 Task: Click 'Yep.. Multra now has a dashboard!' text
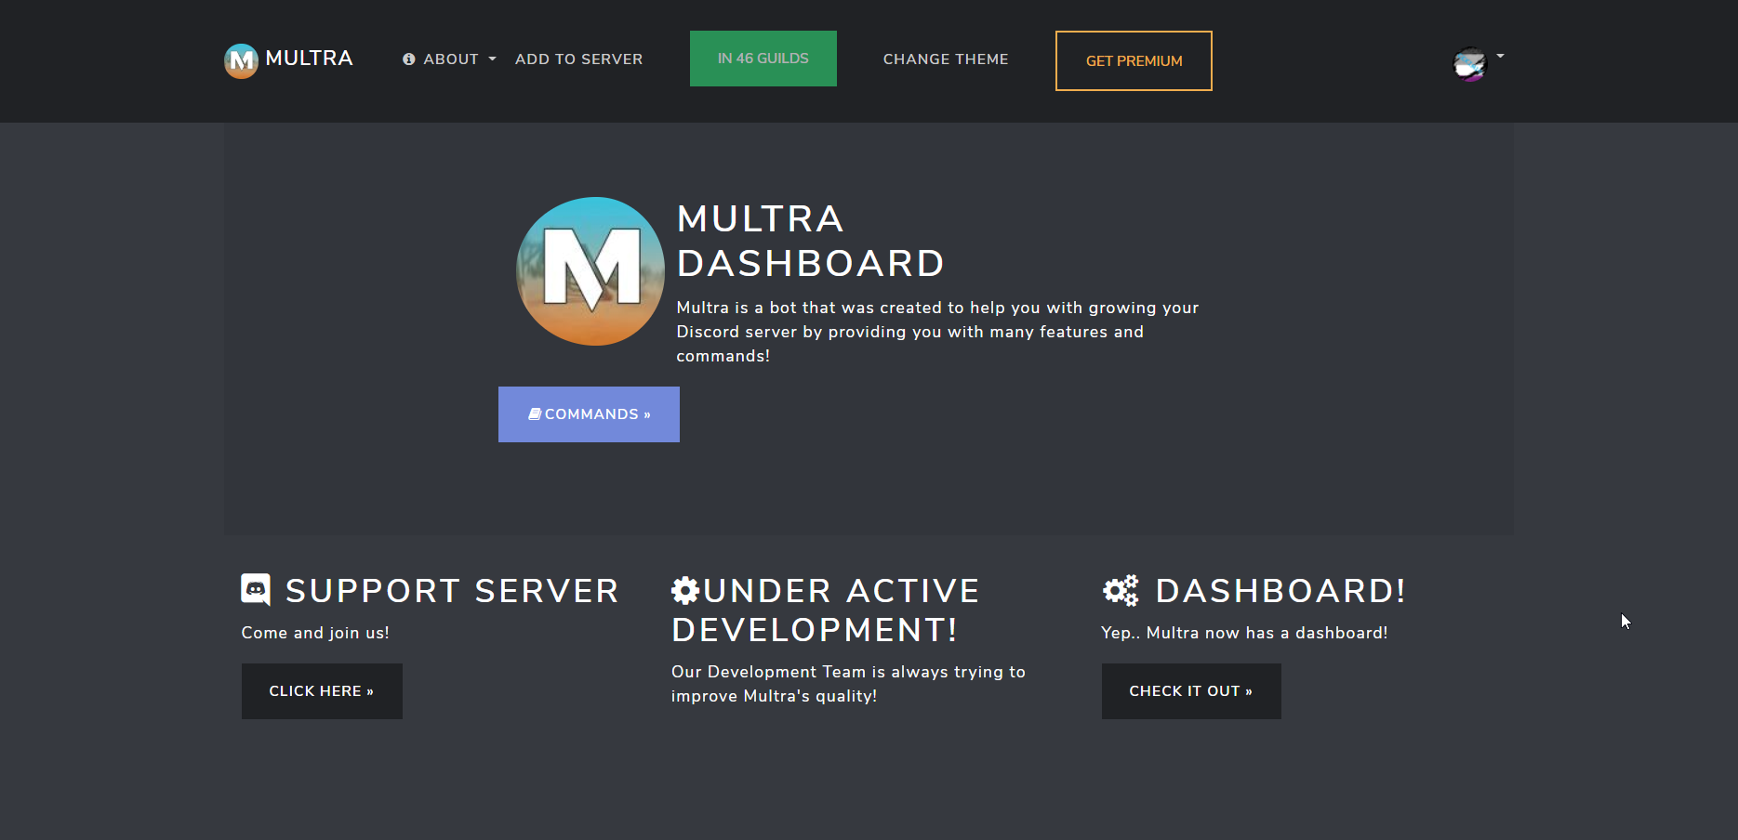coord(1244,633)
